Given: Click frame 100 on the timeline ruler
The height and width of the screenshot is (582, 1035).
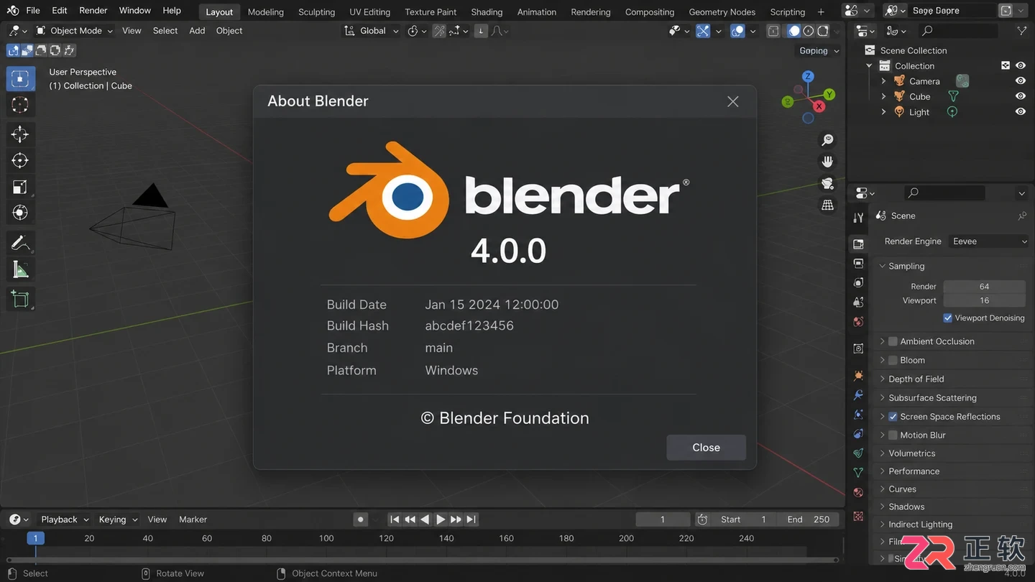Looking at the screenshot, I should [326, 538].
